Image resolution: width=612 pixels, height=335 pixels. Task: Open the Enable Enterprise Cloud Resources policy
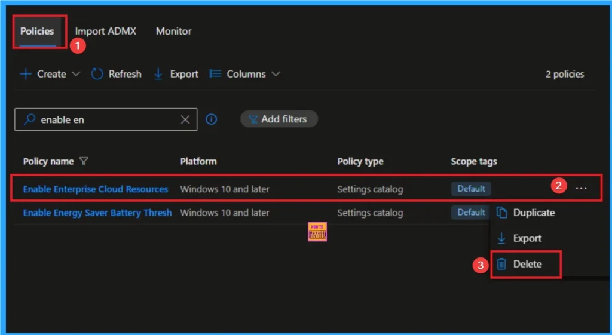point(96,189)
